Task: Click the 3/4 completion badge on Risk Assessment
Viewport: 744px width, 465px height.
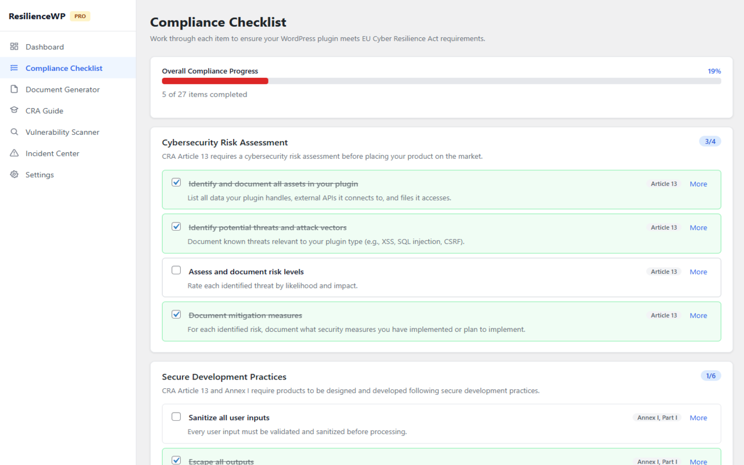Action: 710,141
